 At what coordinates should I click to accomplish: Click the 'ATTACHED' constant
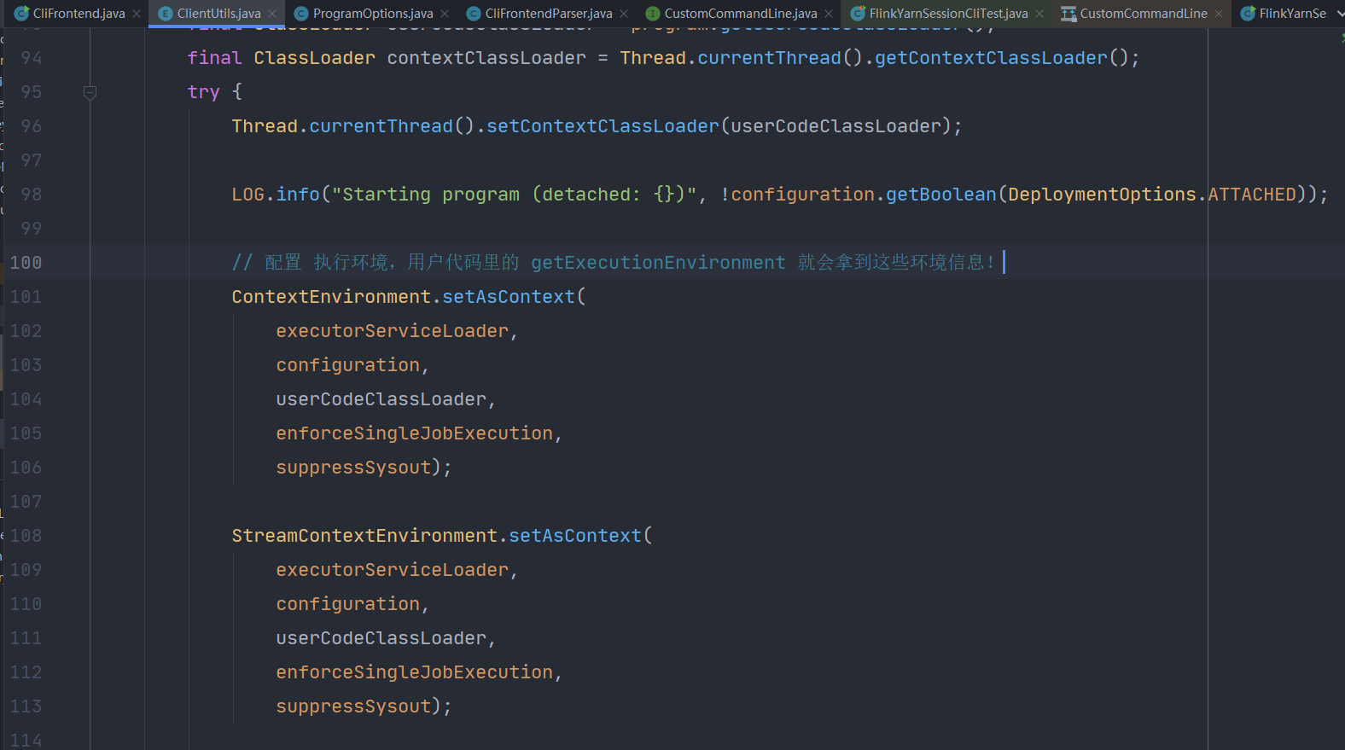(1252, 195)
